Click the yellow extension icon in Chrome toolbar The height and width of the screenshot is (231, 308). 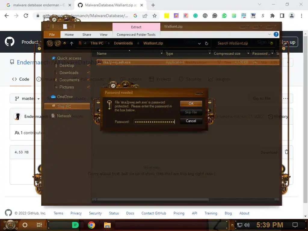click(167, 16)
